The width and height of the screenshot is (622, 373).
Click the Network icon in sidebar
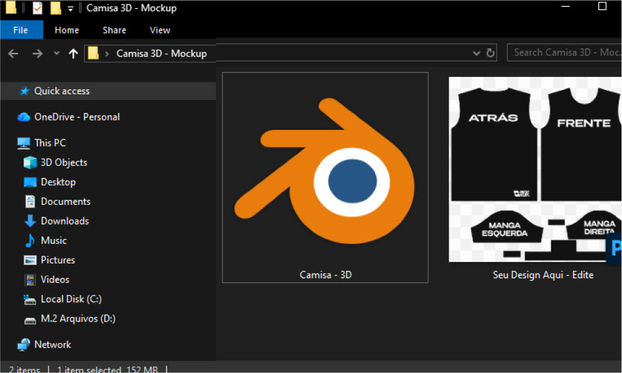tap(24, 344)
